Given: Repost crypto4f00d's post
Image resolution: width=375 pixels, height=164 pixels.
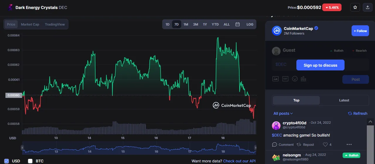Looking at the screenshot, I should [x=305, y=145].
